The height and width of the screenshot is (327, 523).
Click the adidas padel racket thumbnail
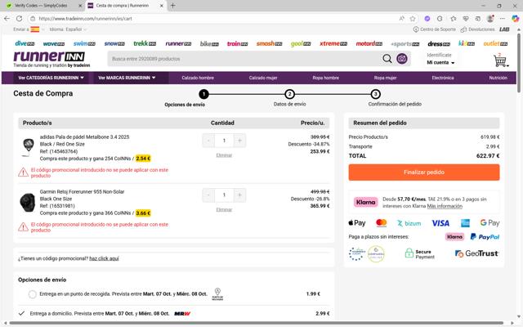(28, 147)
